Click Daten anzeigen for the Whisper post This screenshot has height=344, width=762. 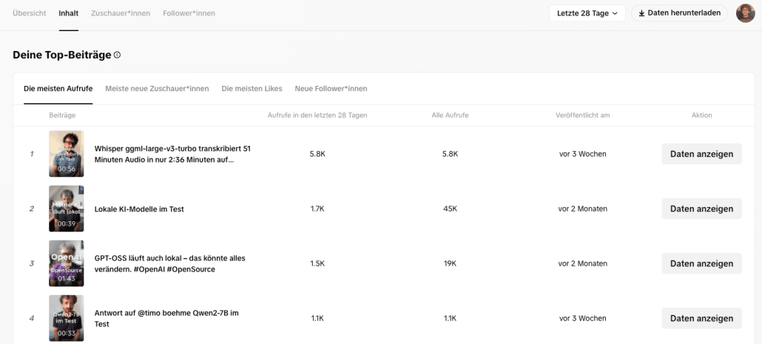click(701, 154)
